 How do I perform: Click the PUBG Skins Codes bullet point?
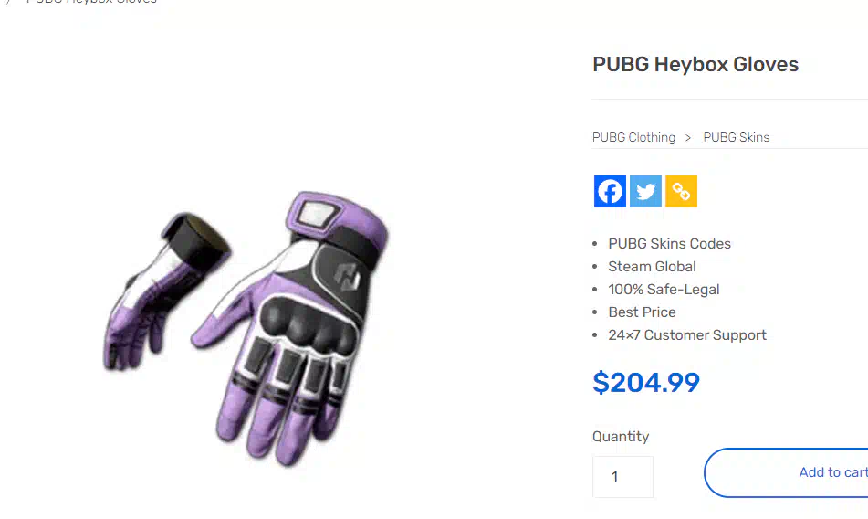click(669, 244)
